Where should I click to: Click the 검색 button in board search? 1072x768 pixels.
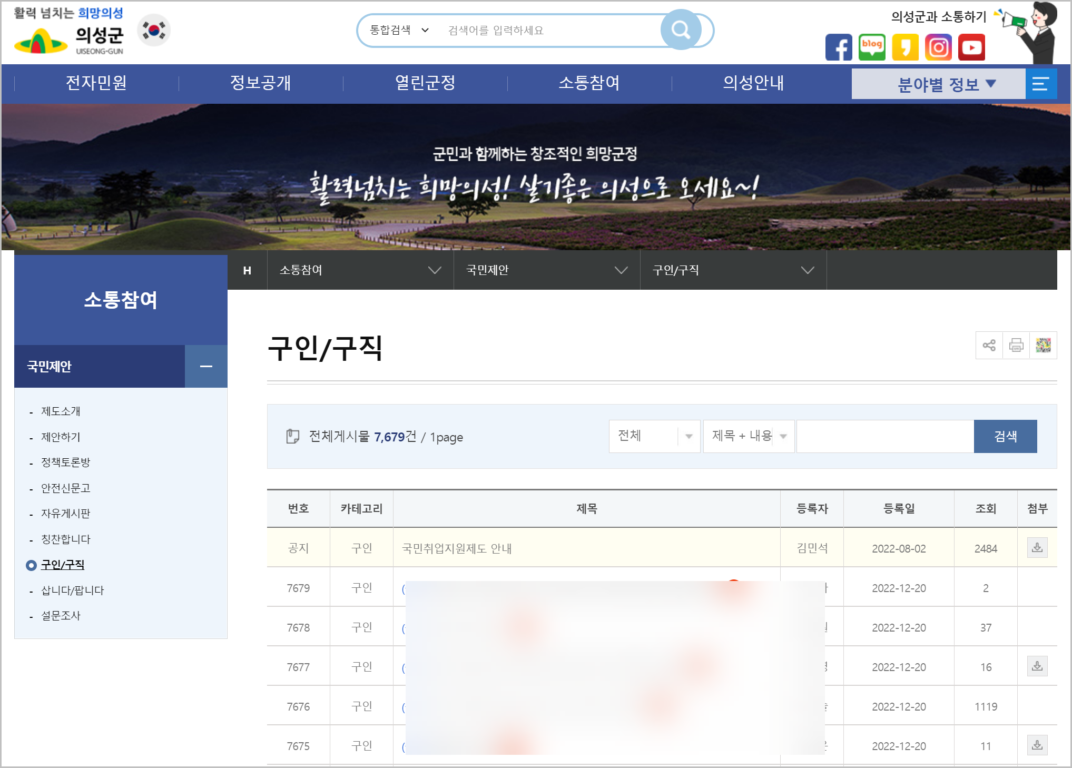coord(1005,436)
